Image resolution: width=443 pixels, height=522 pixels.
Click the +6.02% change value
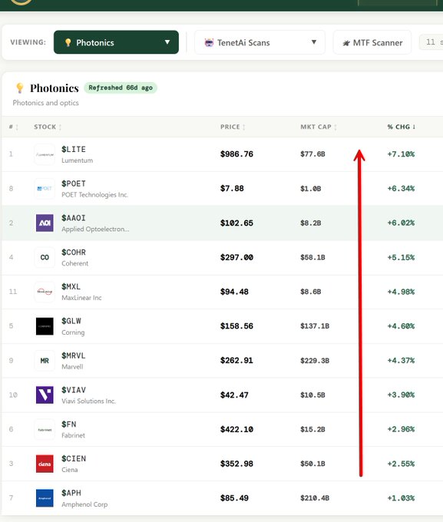401,223
